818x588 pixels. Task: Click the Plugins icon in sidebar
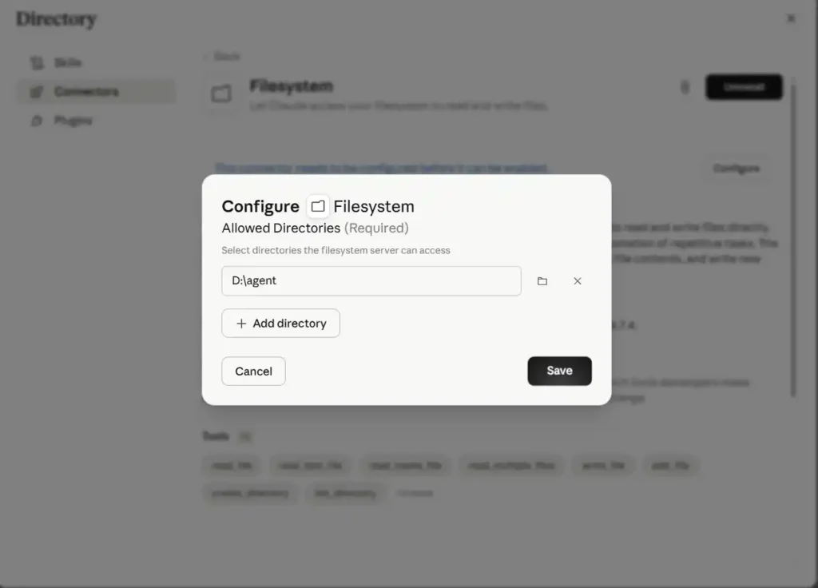pyautogui.click(x=37, y=121)
